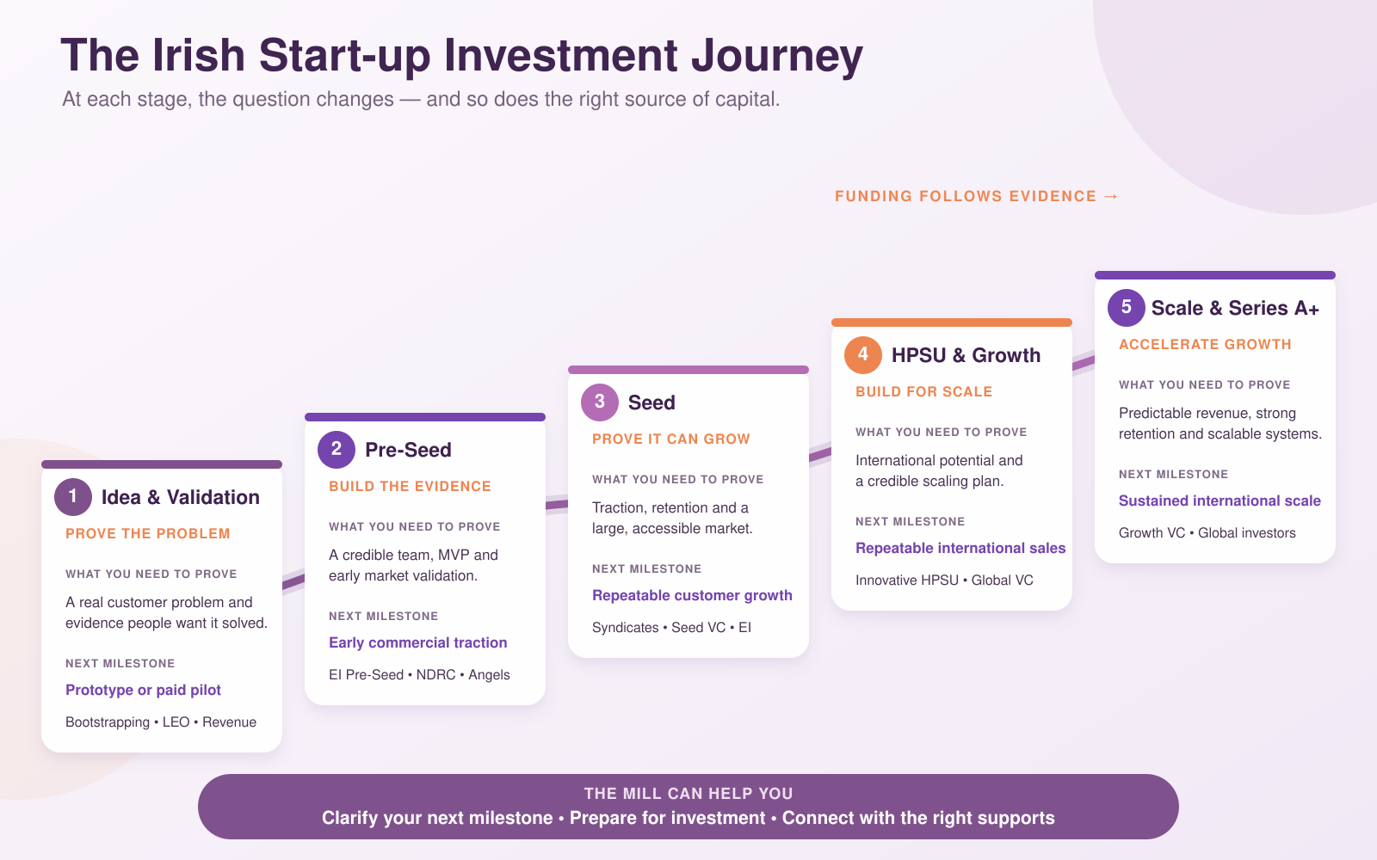The image size is (1377, 860).
Task: Click the Pre-Seed stage title
Action: [408, 450]
